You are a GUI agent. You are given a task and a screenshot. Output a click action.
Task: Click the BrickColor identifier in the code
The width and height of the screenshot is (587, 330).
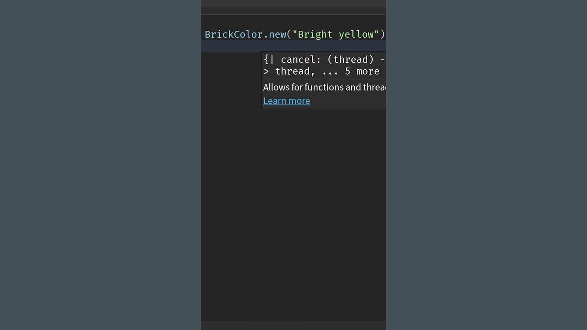tap(233, 34)
